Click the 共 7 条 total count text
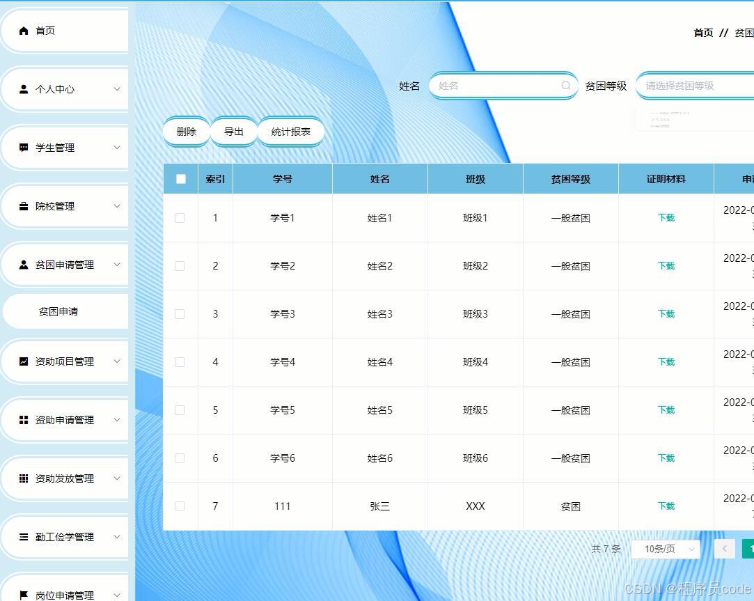 tap(606, 549)
